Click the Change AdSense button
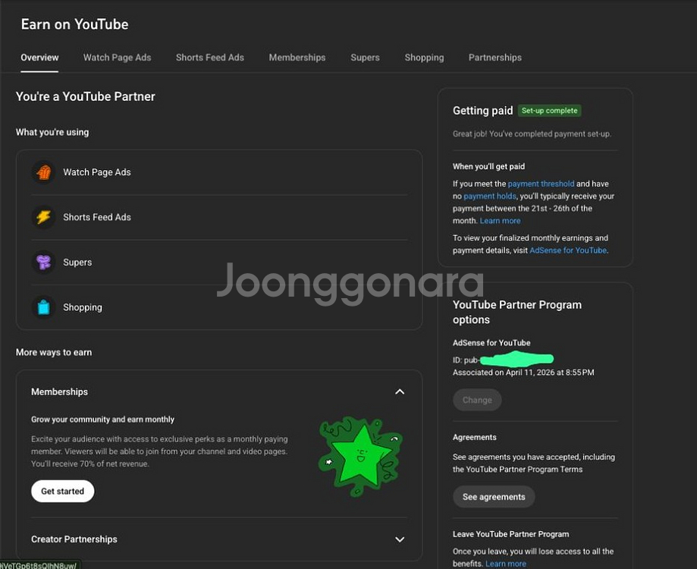This screenshot has height=569, width=697. pyautogui.click(x=477, y=400)
